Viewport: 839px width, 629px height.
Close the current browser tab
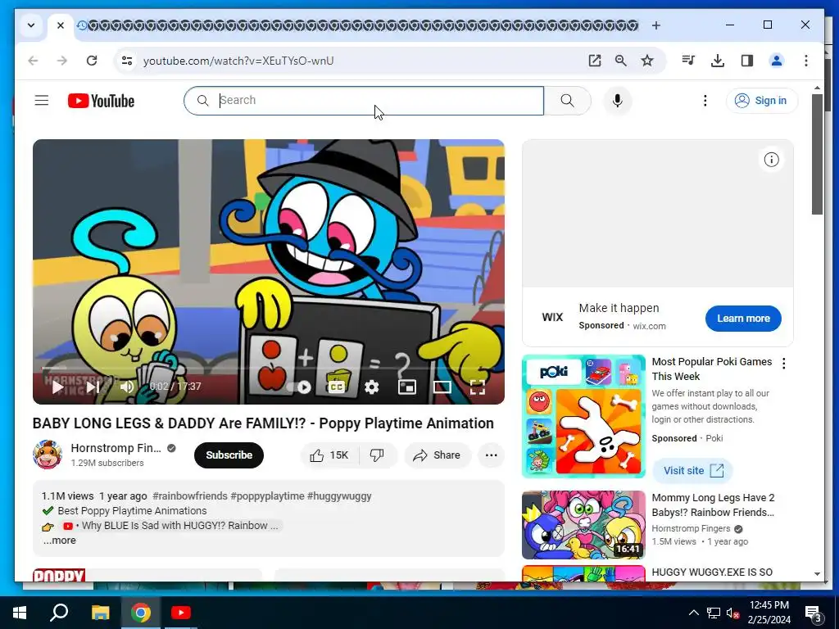(61, 25)
